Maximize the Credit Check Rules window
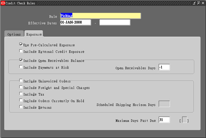The width and height of the screenshot is (206, 138). click(x=198, y=3)
